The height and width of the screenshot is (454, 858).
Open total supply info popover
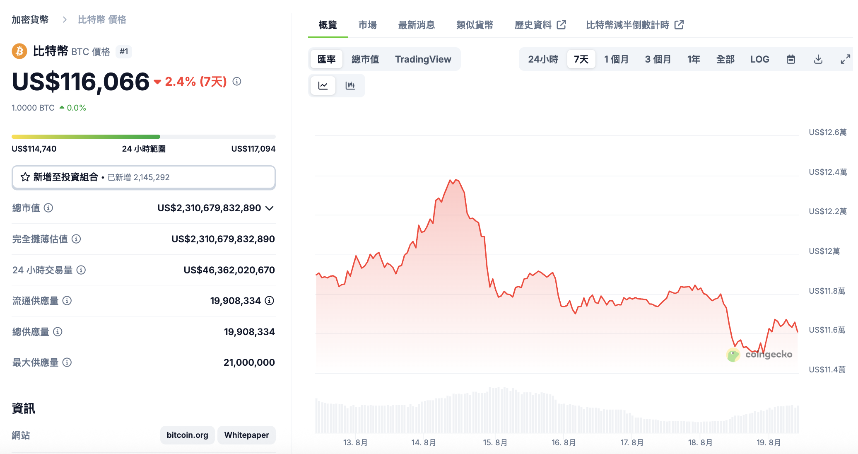coord(58,331)
